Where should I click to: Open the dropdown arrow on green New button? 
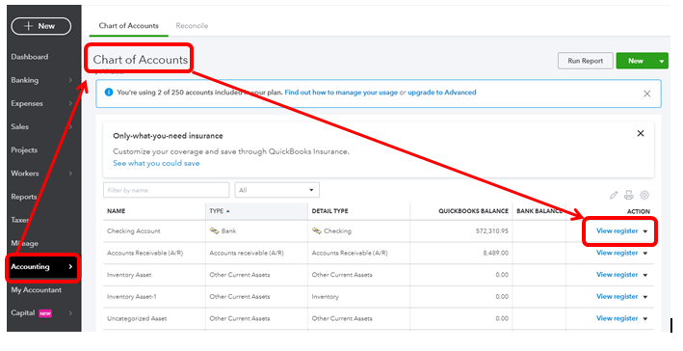click(662, 62)
